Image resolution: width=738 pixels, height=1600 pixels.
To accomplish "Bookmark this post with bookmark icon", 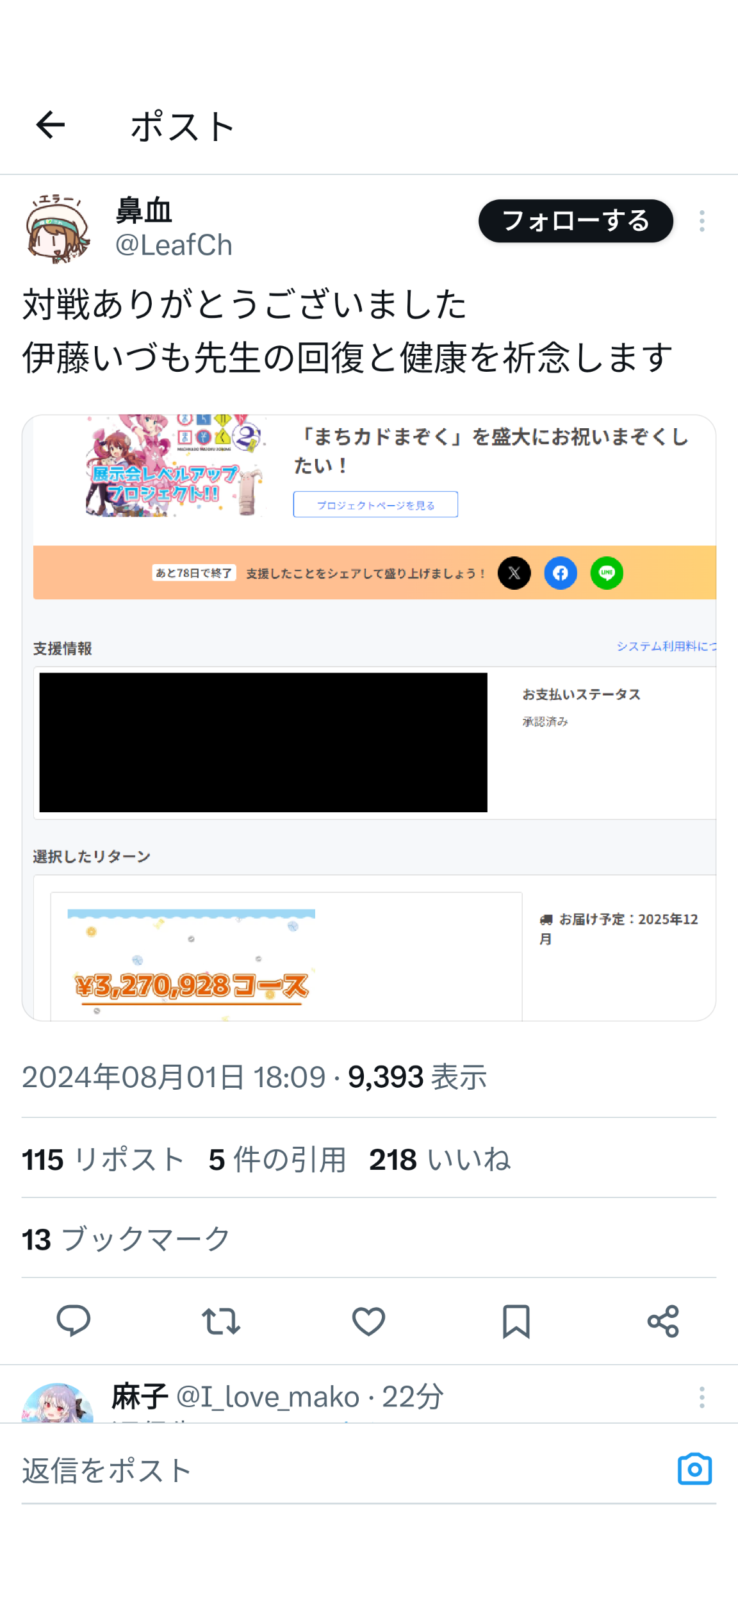I will coord(516,1321).
